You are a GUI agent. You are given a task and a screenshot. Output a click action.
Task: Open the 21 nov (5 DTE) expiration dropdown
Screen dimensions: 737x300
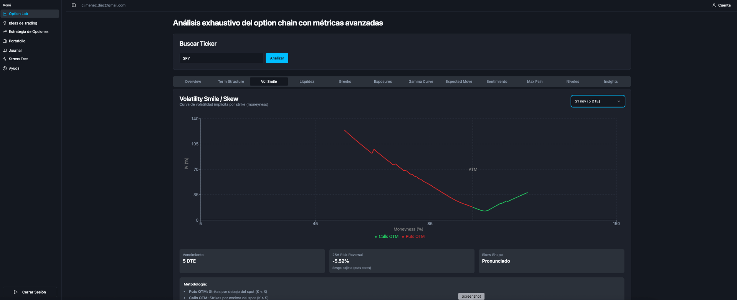click(598, 101)
